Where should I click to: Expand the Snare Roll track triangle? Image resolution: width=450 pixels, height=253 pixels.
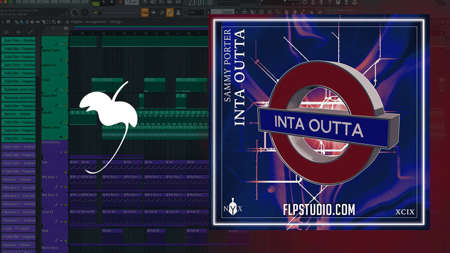61,106
